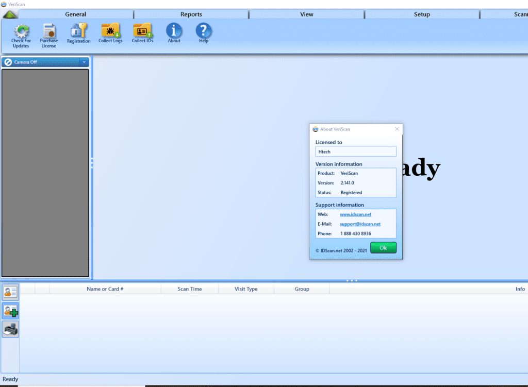The width and height of the screenshot is (528, 387).
Task: Click the printer icon in the left sidebar
Action: [10, 329]
